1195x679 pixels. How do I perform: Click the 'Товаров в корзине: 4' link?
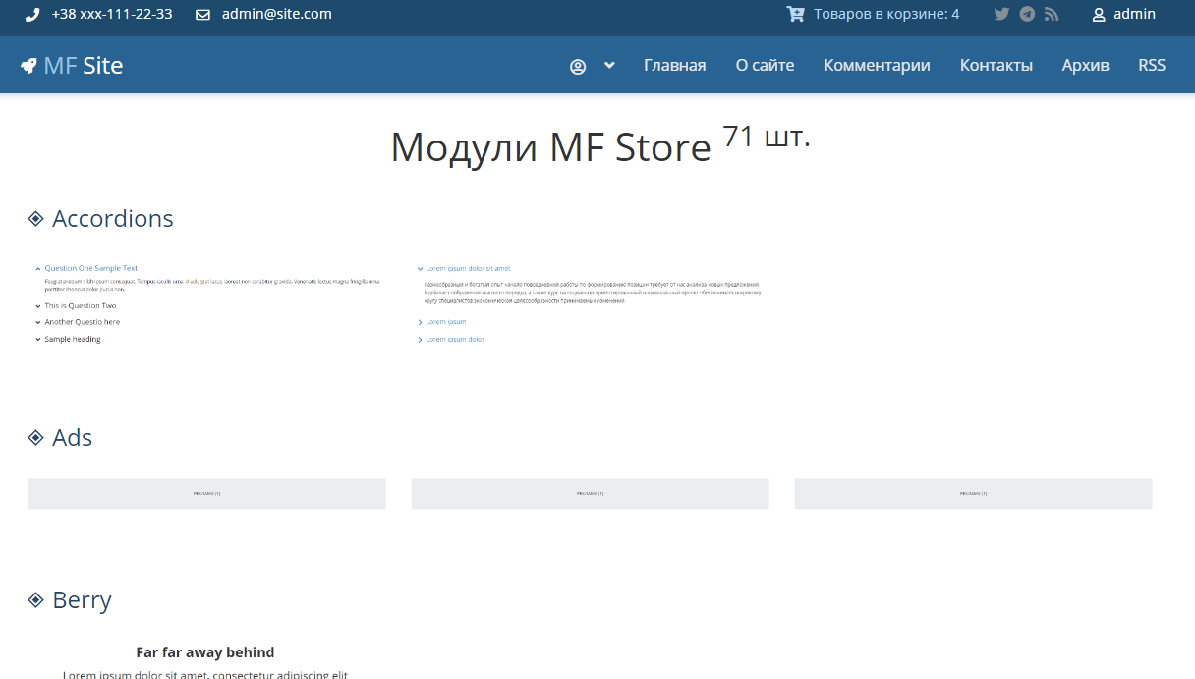pyautogui.click(x=885, y=14)
